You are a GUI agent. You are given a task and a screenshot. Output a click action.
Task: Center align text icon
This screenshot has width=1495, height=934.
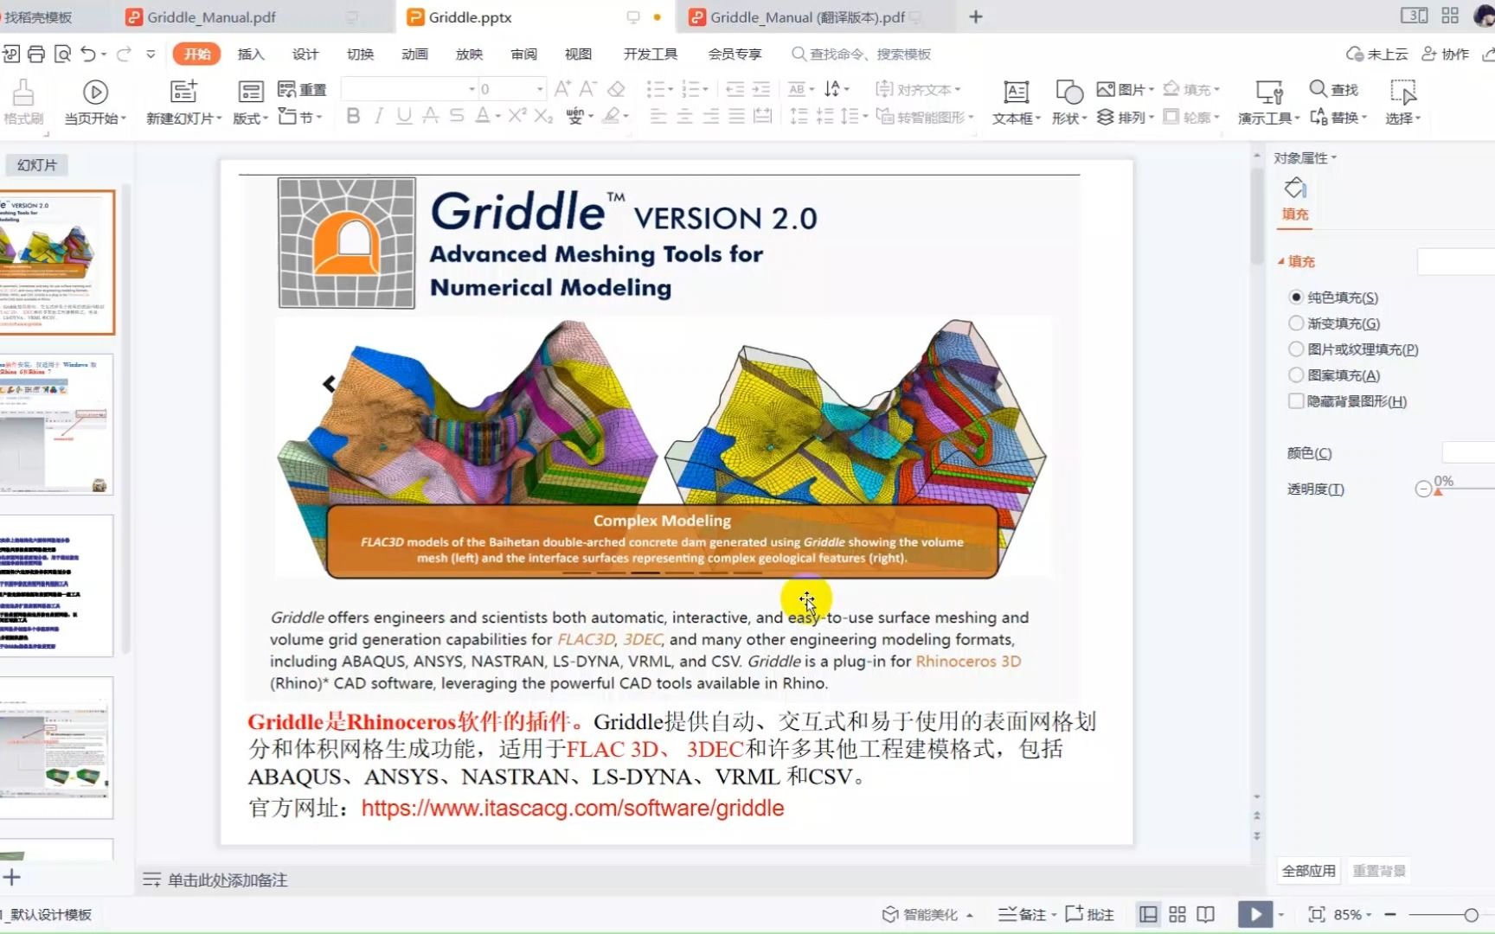point(684,116)
